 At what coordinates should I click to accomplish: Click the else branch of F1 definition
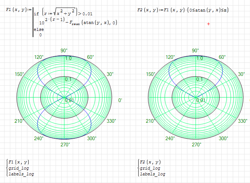coord(37,29)
